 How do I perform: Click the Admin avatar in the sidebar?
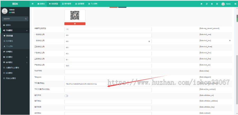click(5, 11)
